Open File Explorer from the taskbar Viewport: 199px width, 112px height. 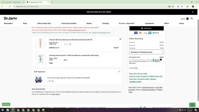[43, 110]
